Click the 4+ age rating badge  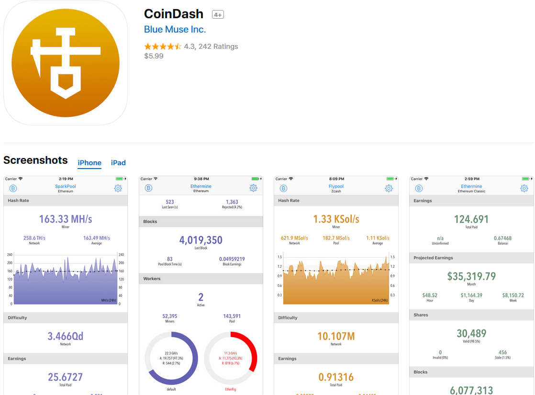tap(218, 15)
